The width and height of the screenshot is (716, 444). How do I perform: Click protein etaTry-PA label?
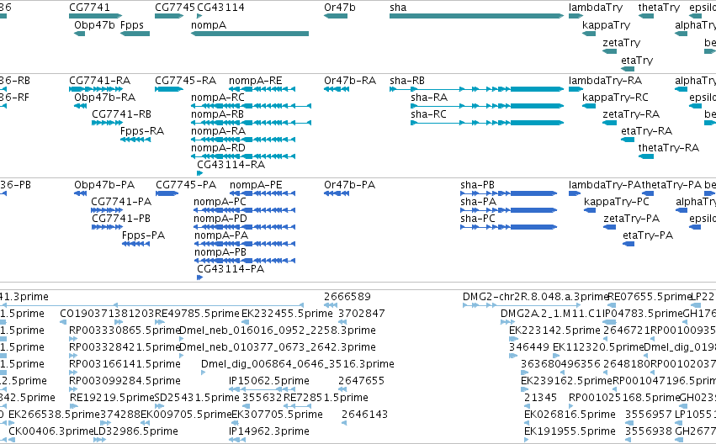pyautogui.click(x=648, y=235)
